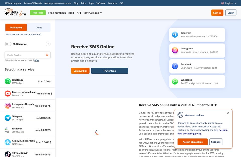241x157 pixels.
Task: Click the Instagram registration code card
Action: pos(197,51)
